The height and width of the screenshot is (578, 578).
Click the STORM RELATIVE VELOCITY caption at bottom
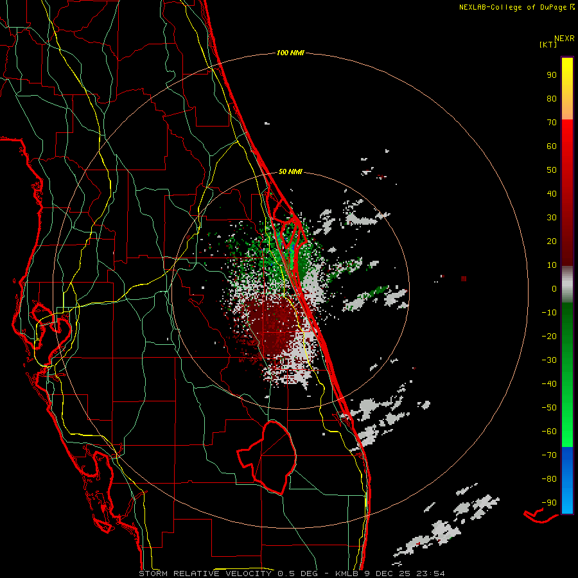292,574
